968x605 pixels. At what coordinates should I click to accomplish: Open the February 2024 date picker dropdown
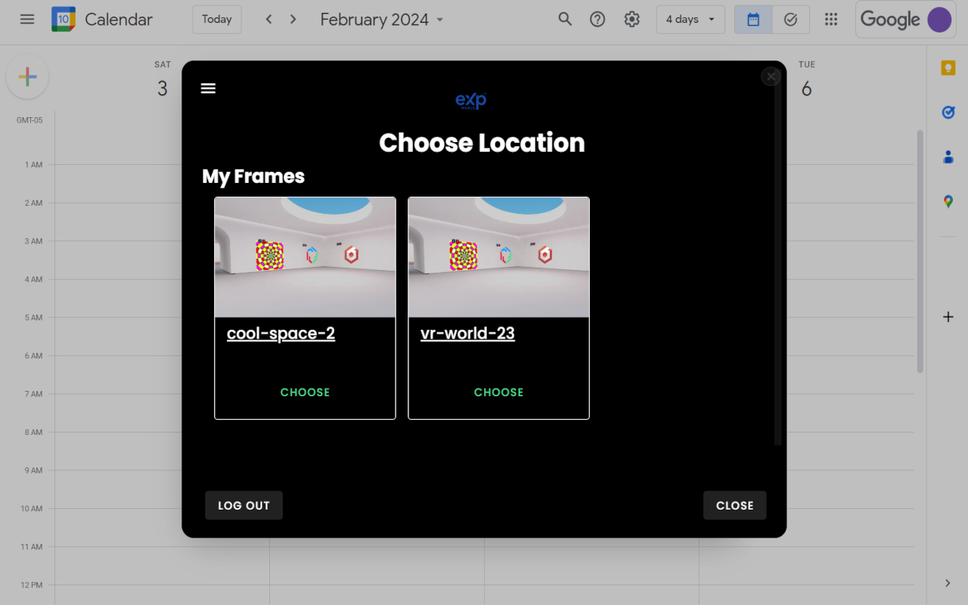point(382,20)
